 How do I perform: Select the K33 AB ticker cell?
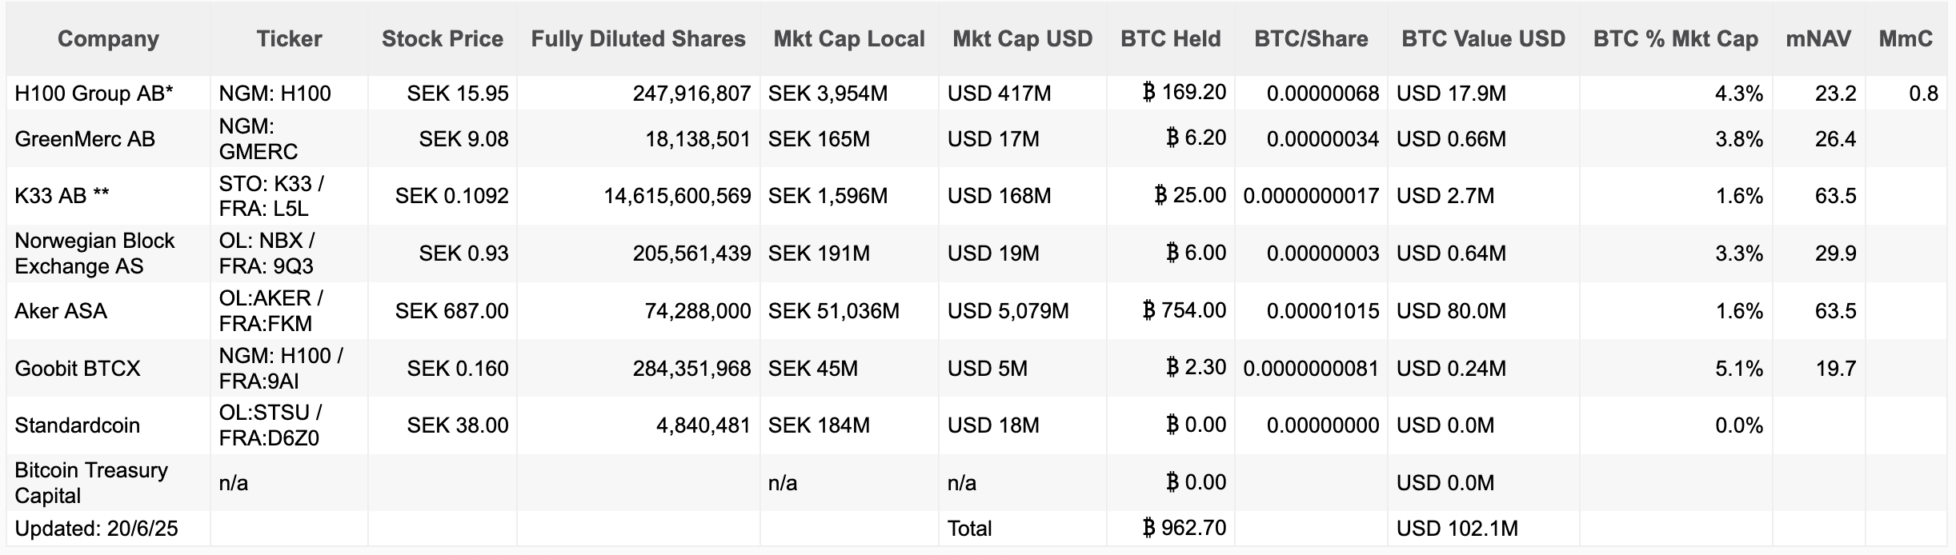point(271,196)
